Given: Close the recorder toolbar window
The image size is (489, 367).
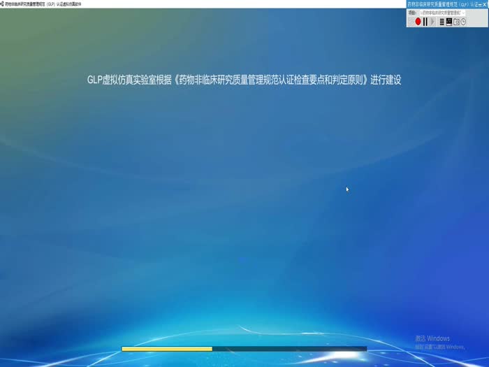Looking at the screenshot, I should (485, 4).
